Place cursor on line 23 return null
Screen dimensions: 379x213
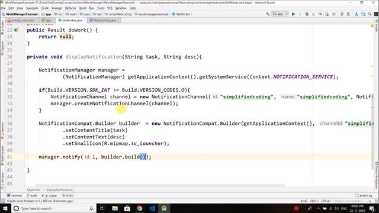[x=56, y=37]
